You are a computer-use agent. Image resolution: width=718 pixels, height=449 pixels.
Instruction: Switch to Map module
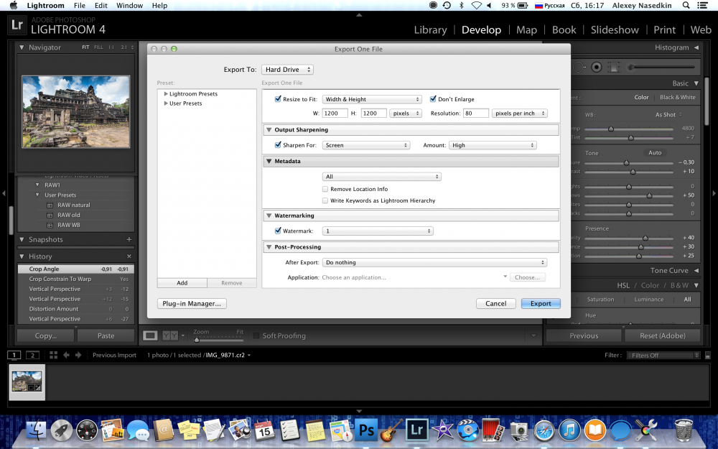tap(526, 29)
